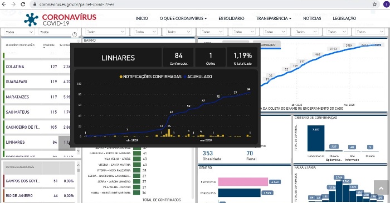The image size is (390, 203).
Task: Open Todos dropdown above BAIRRO panel
Action: click(105, 32)
